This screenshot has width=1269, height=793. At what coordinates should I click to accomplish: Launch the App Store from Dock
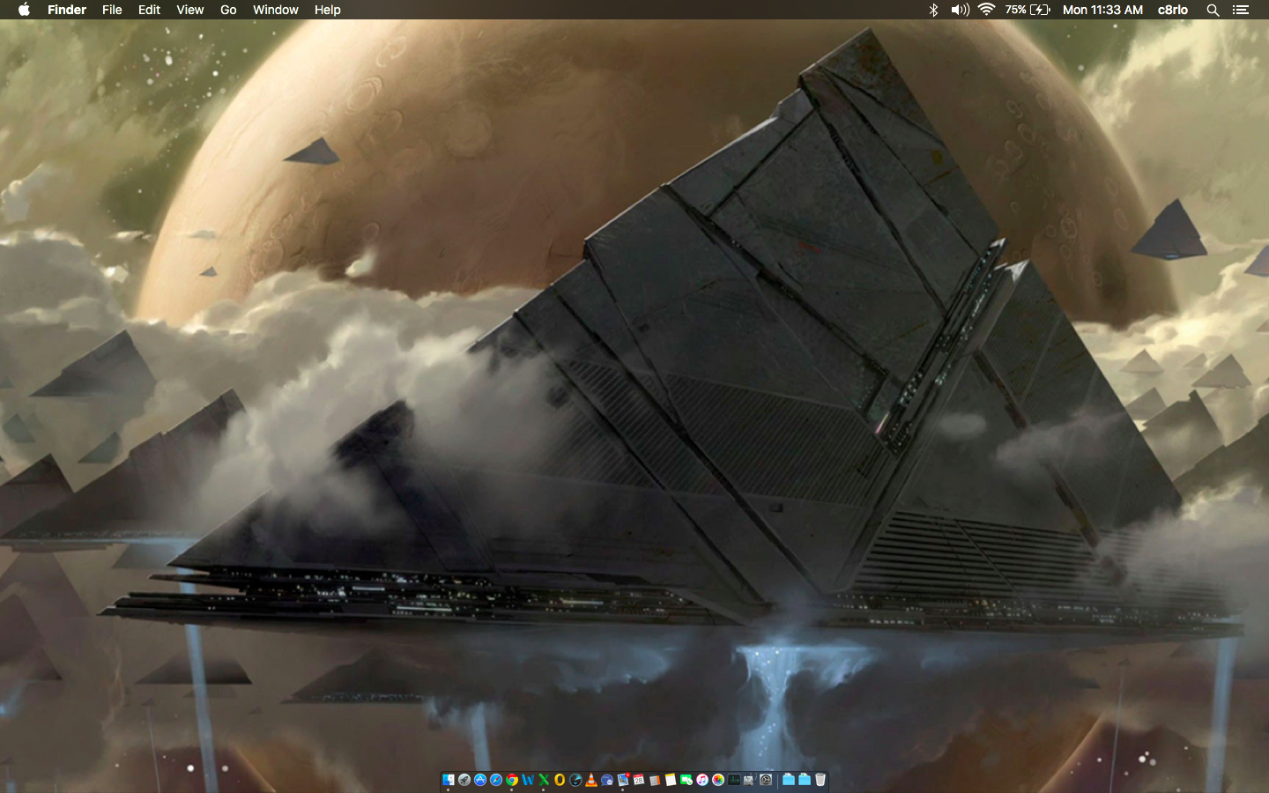pos(480,780)
